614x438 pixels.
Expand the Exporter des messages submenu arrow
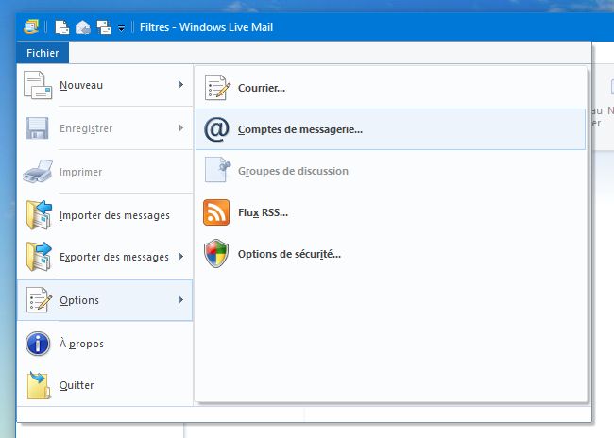(180, 257)
